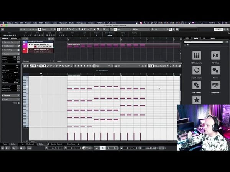
Task: Open User Presets tile
Action: point(197,85)
